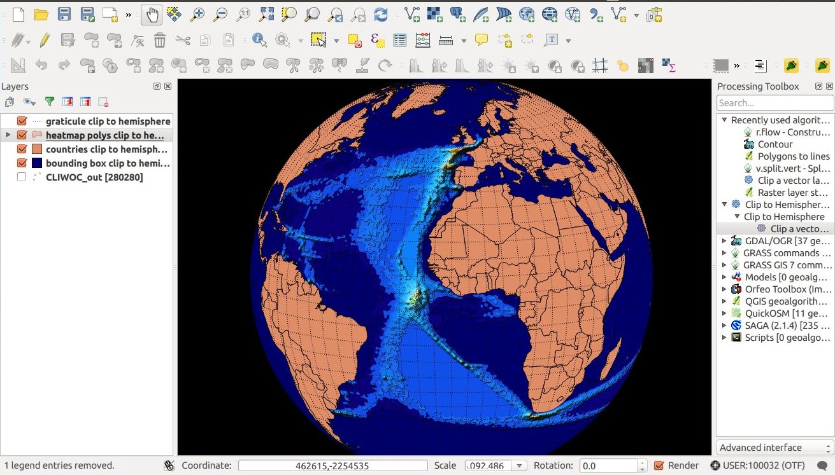Open the attribute table
The height and width of the screenshot is (475, 835).
click(x=400, y=40)
